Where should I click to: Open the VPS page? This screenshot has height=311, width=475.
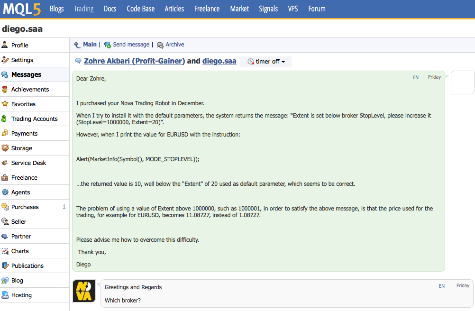(292, 9)
